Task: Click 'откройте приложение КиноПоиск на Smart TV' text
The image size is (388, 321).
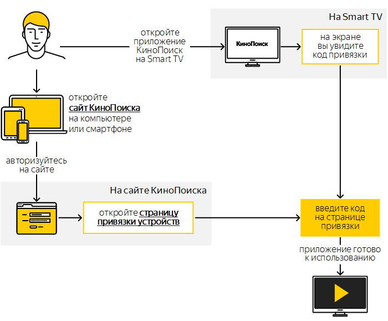Action: [x=160, y=46]
